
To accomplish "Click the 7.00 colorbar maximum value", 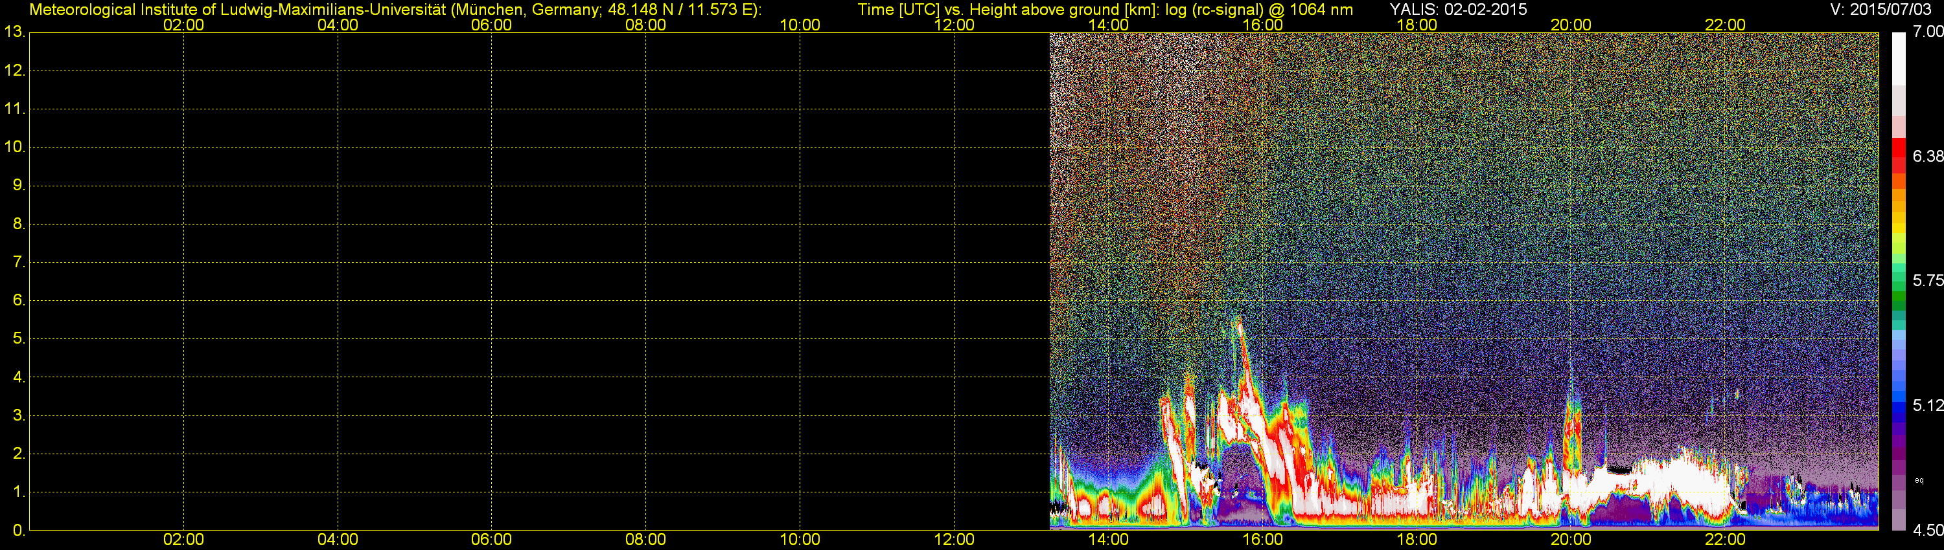I will coord(1927,32).
